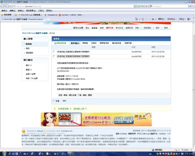Screen dimensions: 195x156
Task: Switch to the 草稿箱 drafts tab
Action: pyautogui.click(x=85, y=43)
